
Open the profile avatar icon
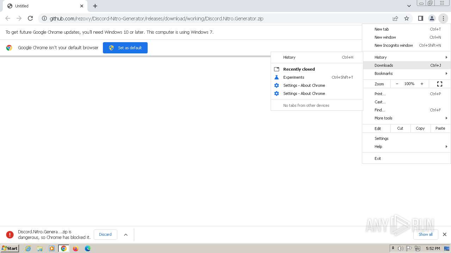[x=432, y=18]
